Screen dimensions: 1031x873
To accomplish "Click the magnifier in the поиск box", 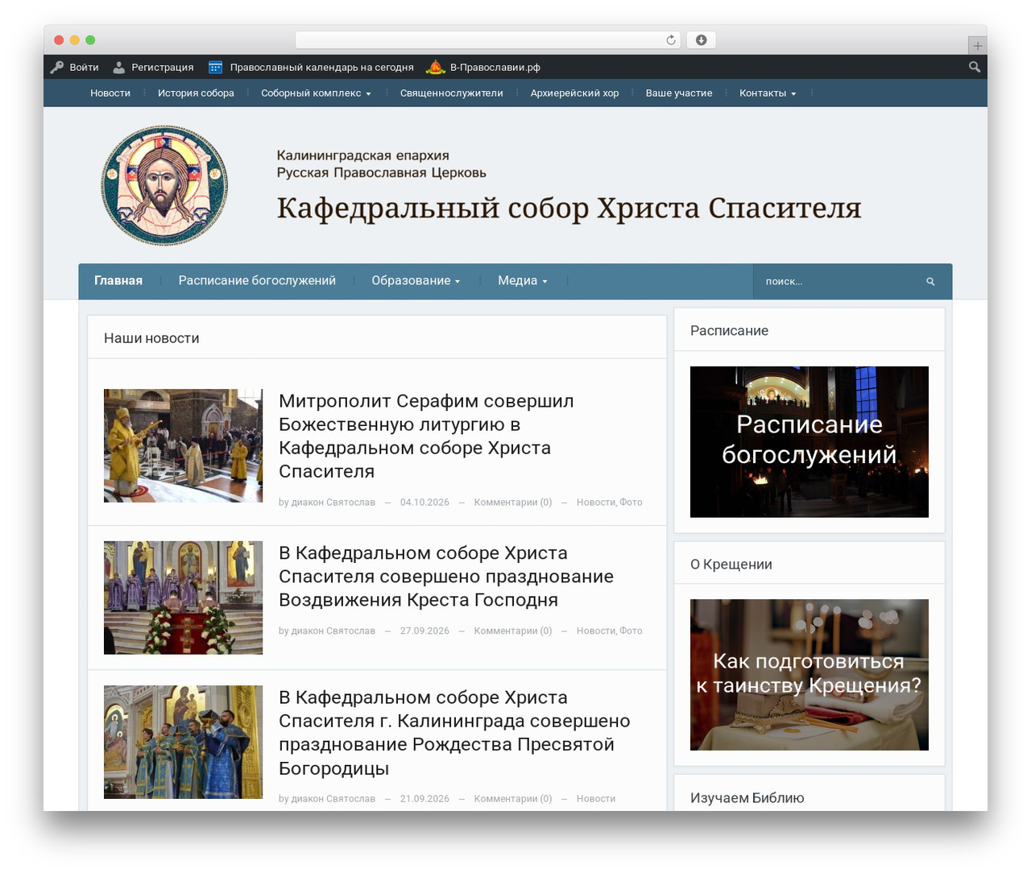I will (x=930, y=282).
